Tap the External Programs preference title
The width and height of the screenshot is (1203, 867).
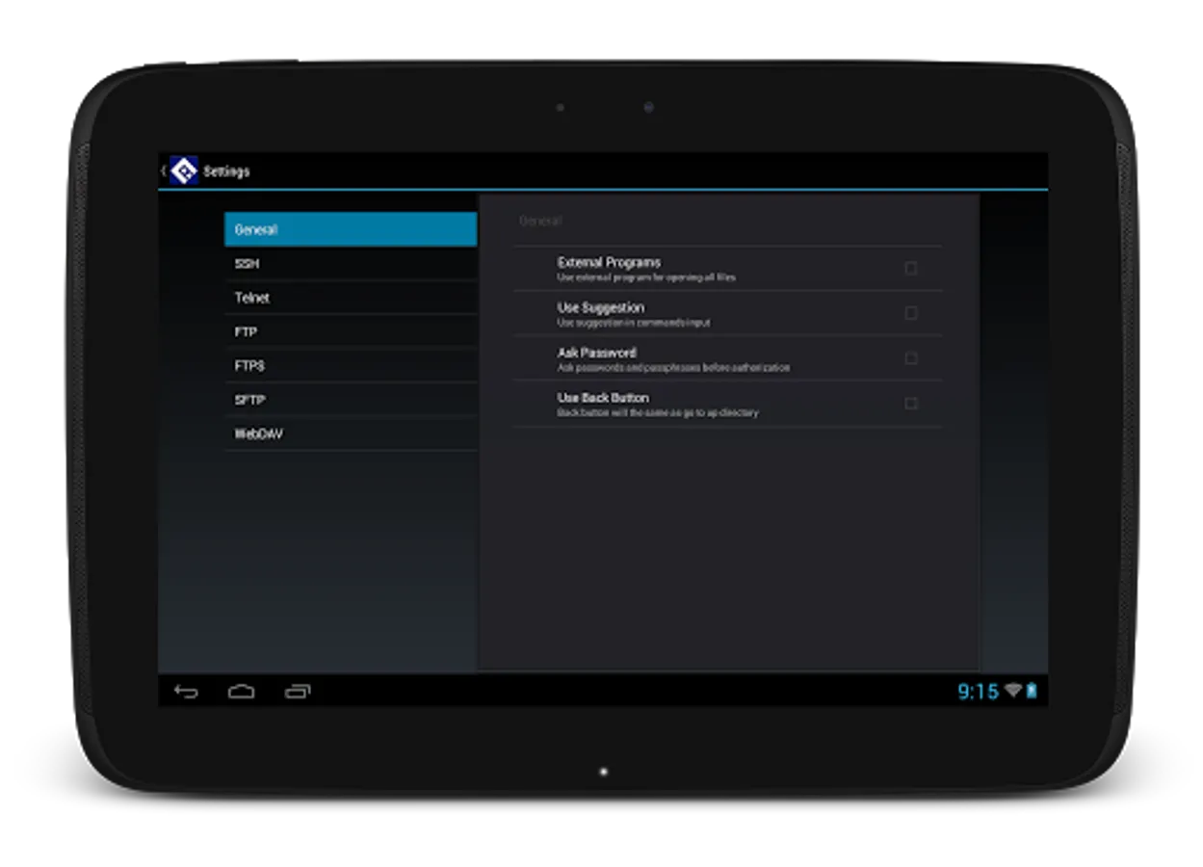click(x=609, y=262)
